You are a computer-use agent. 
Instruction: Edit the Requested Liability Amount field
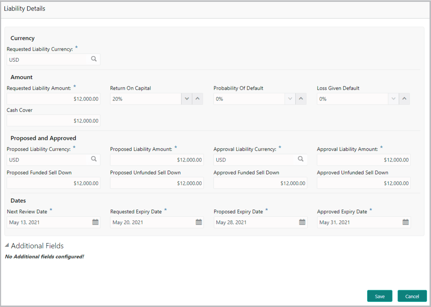point(54,99)
